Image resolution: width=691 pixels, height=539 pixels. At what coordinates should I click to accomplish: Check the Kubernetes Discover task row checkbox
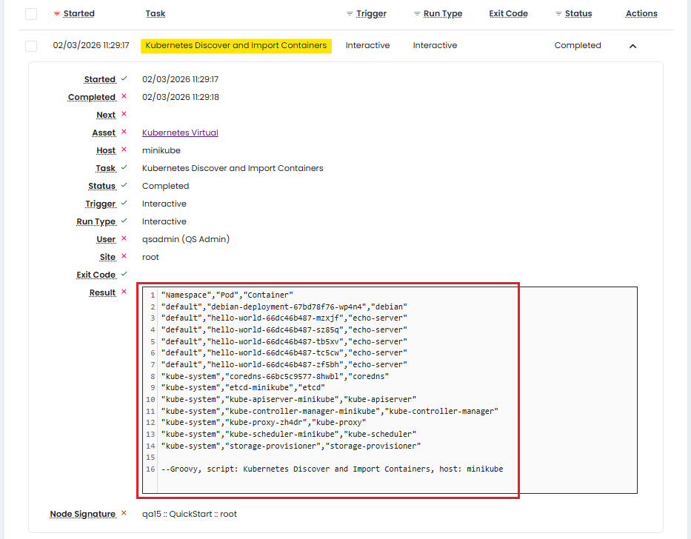[x=31, y=46]
